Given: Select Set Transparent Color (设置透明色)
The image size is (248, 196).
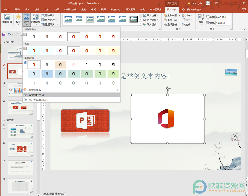Looking at the screenshot, I should tap(71, 95).
